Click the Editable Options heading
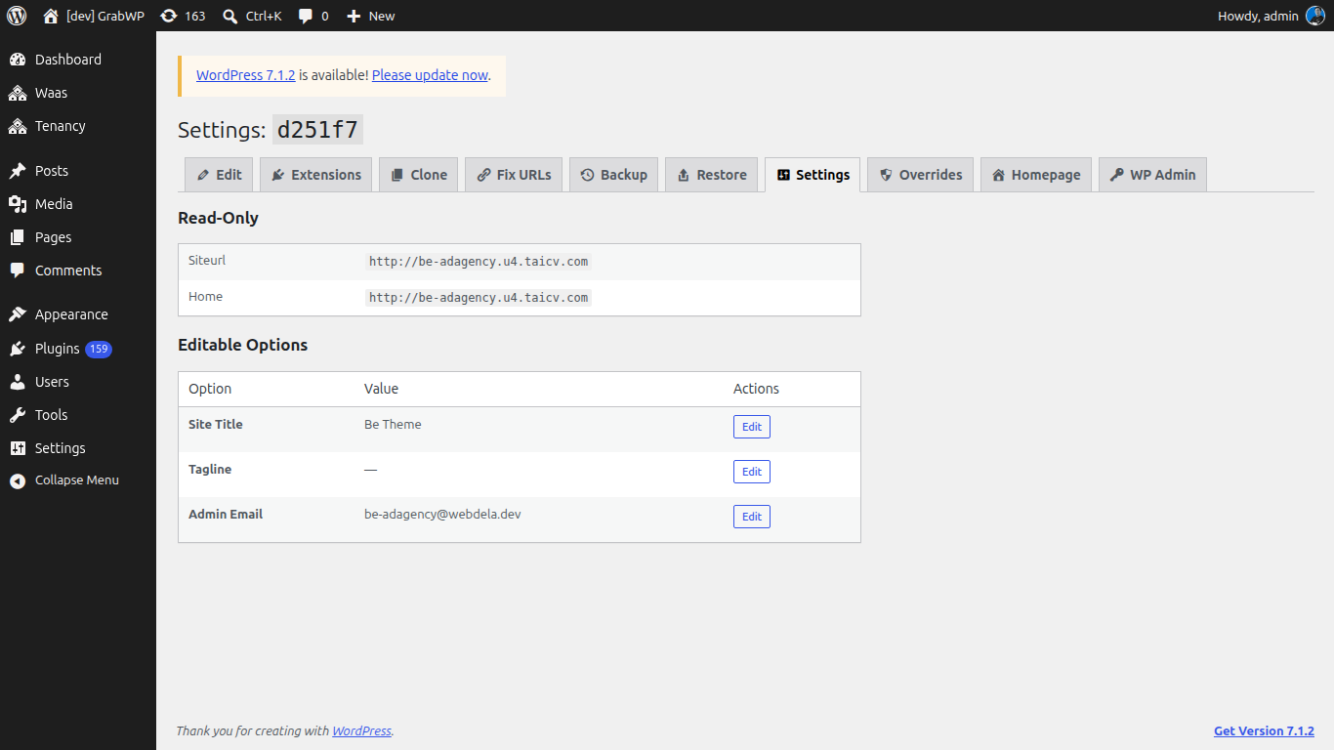This screenshot has height=750, width=1334. (242, 345)
